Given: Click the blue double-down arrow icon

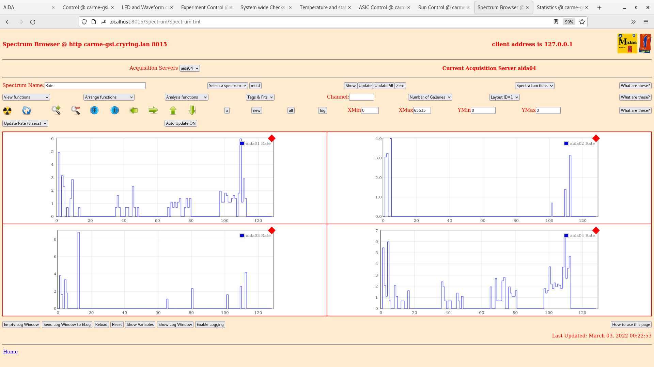Looking at the screenshot, I should pyautogui.click(x=94, y=110).
